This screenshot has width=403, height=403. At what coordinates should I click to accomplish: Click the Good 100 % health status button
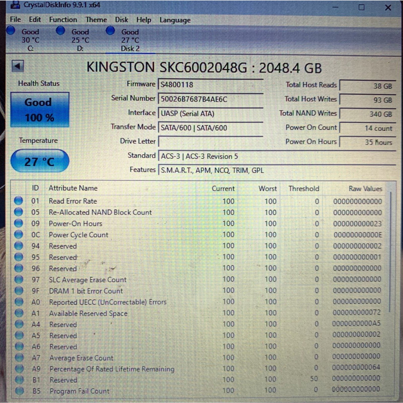(40, 110)
